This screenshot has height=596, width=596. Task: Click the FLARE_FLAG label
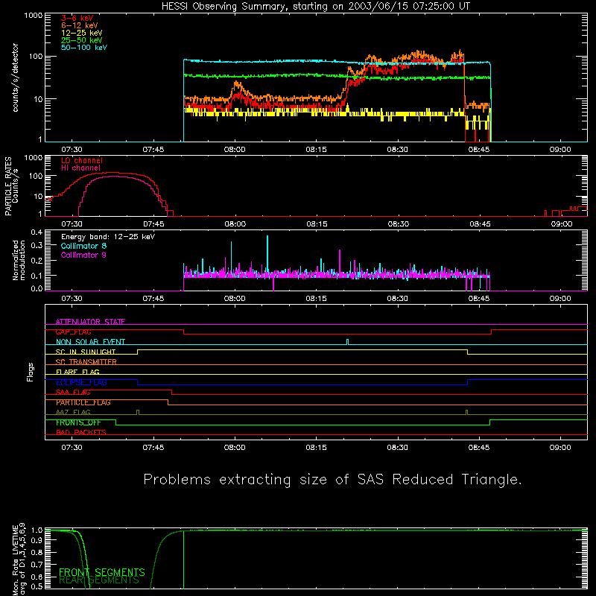click(77, 372)
